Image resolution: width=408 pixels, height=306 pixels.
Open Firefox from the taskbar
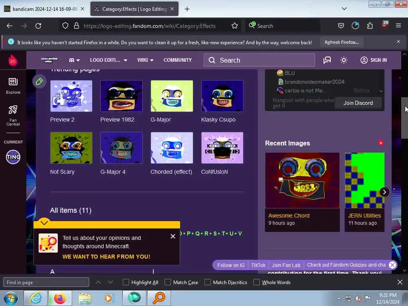[x=60, y=298]
